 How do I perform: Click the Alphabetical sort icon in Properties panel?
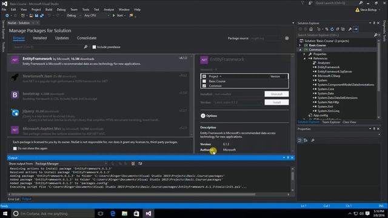pos(306,140)
